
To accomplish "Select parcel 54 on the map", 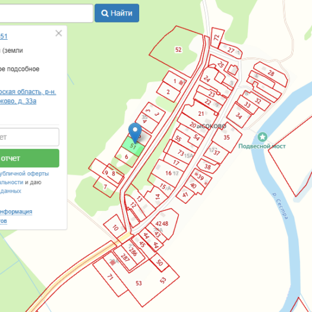I will coord(197,137).
